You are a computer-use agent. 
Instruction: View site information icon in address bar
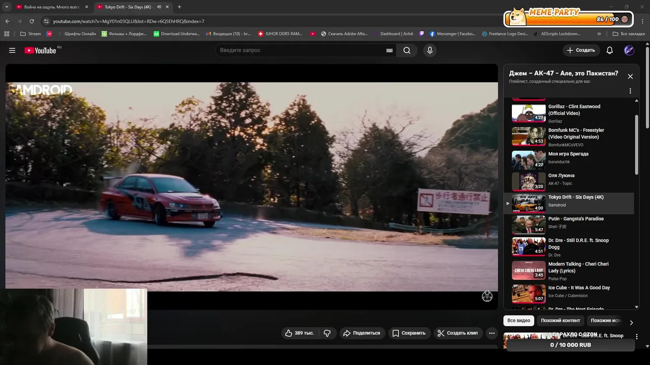(x=46, y=21)
